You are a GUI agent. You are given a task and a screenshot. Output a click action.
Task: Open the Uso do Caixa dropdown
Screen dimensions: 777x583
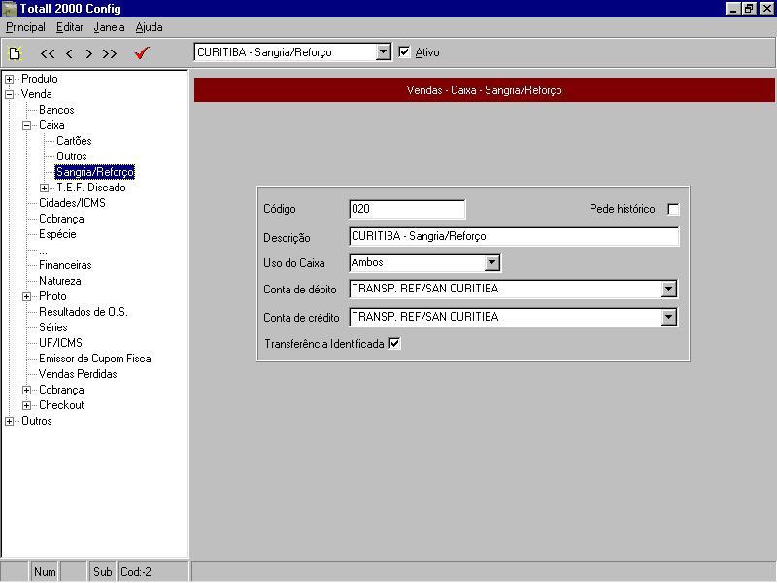pos(492,262)
